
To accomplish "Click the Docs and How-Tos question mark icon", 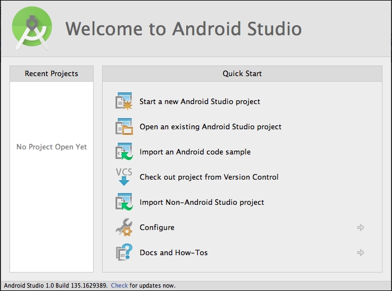I will tap(124, 252).
